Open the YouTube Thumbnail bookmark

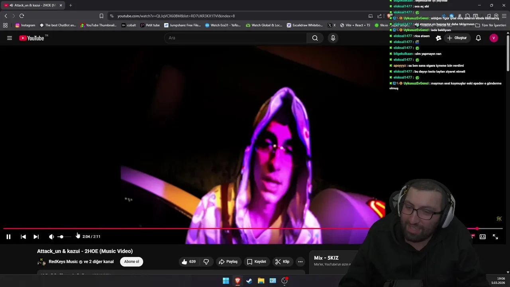click(98, 25)
